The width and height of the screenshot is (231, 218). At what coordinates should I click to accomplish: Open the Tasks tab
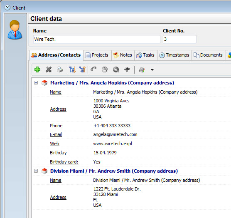145,55
